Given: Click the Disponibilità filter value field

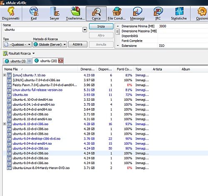Looking at the screenshot, I should click(x=183, y=36).
